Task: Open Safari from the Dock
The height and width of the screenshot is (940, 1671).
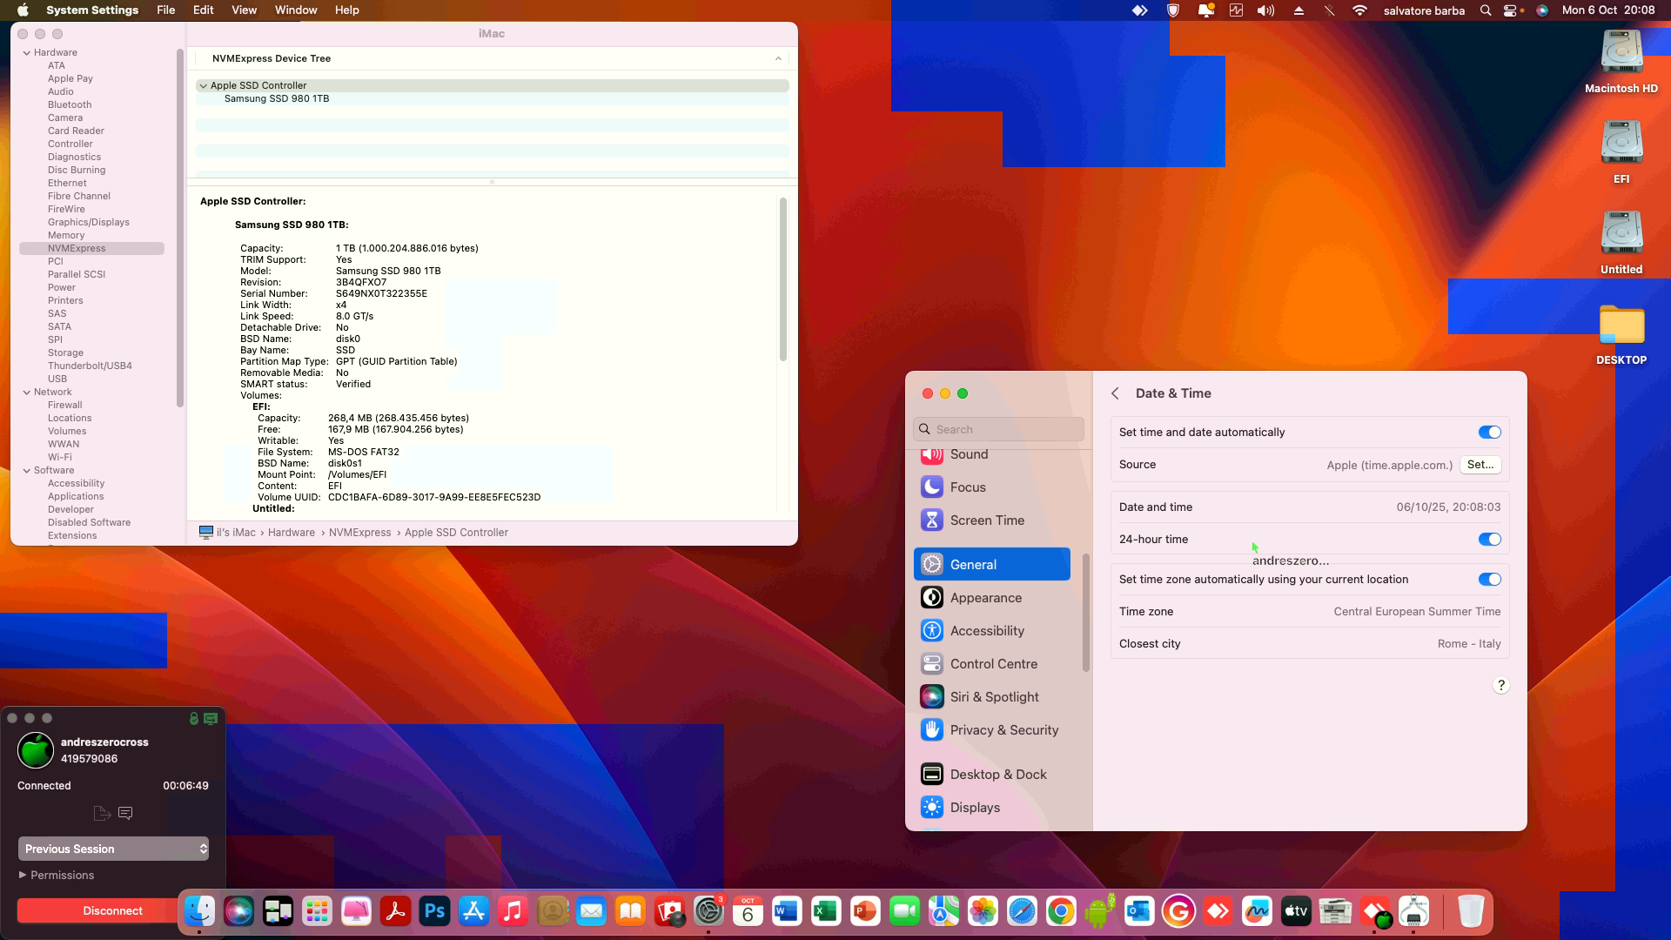Action: point(1022,911)
